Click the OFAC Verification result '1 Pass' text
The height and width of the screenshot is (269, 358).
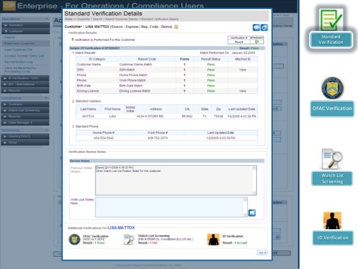99,243
